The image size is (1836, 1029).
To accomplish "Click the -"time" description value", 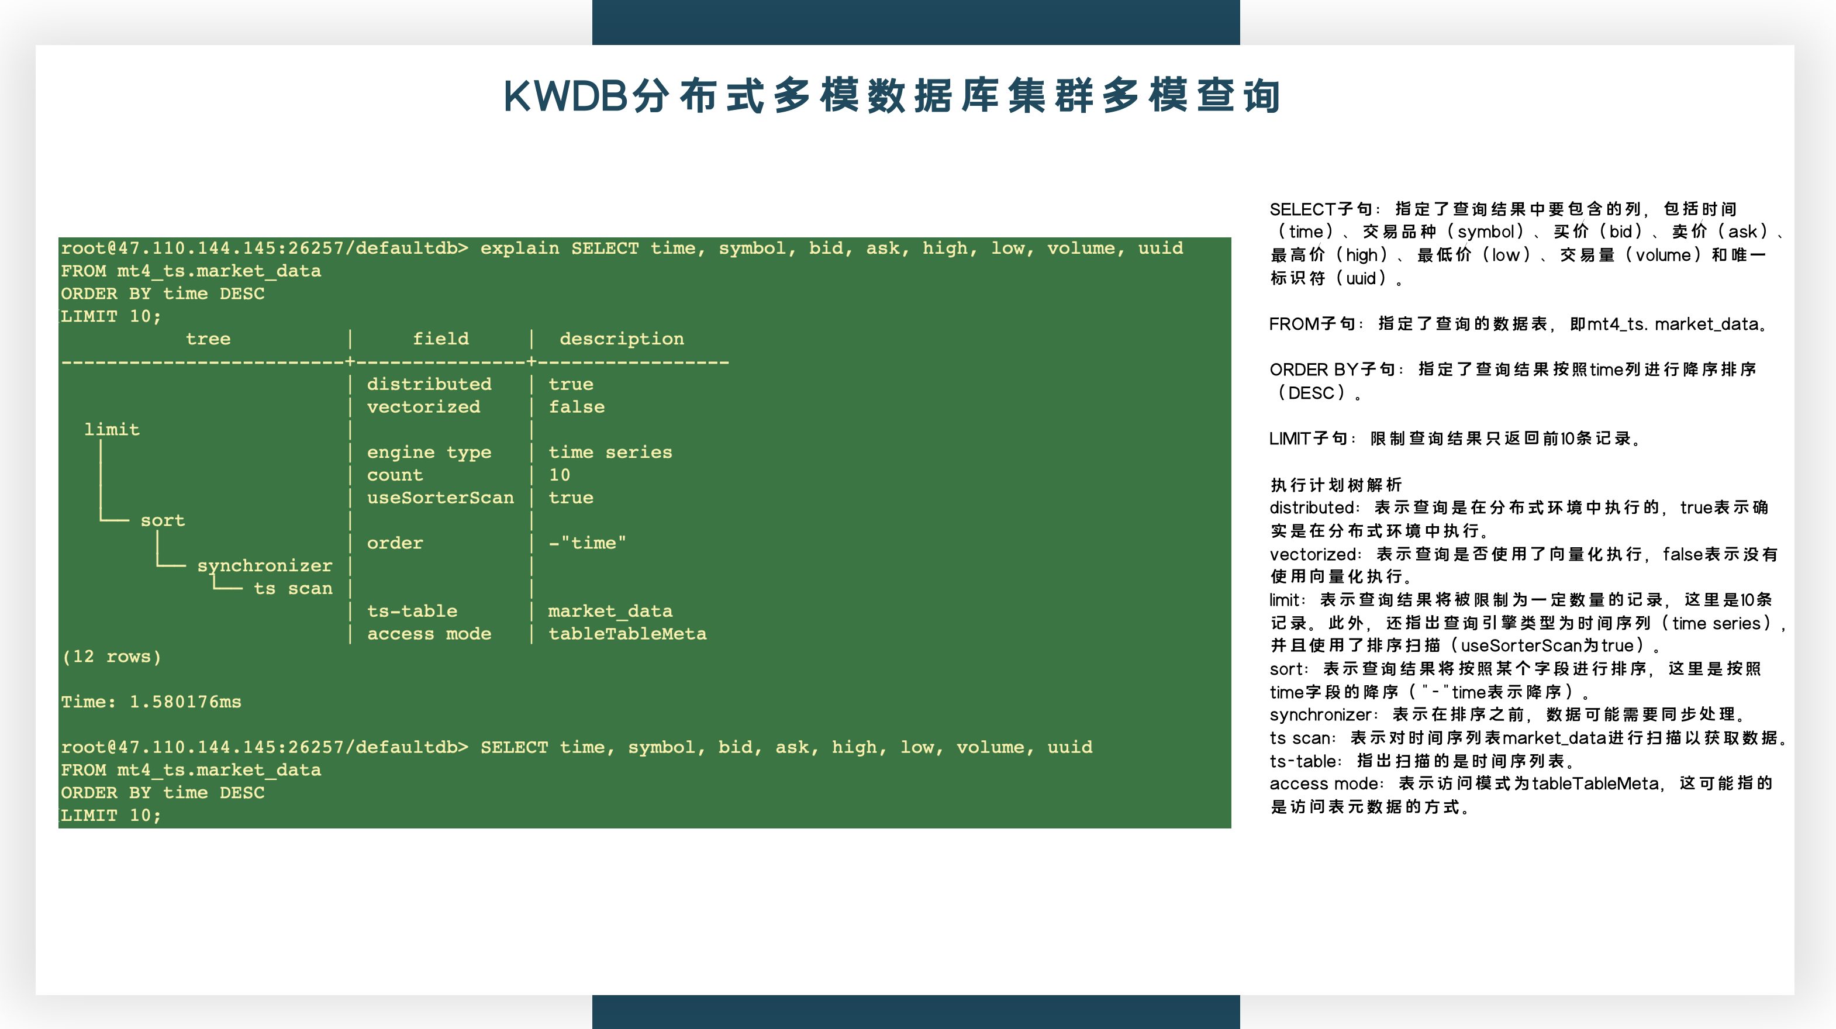I will pos(587,543).
